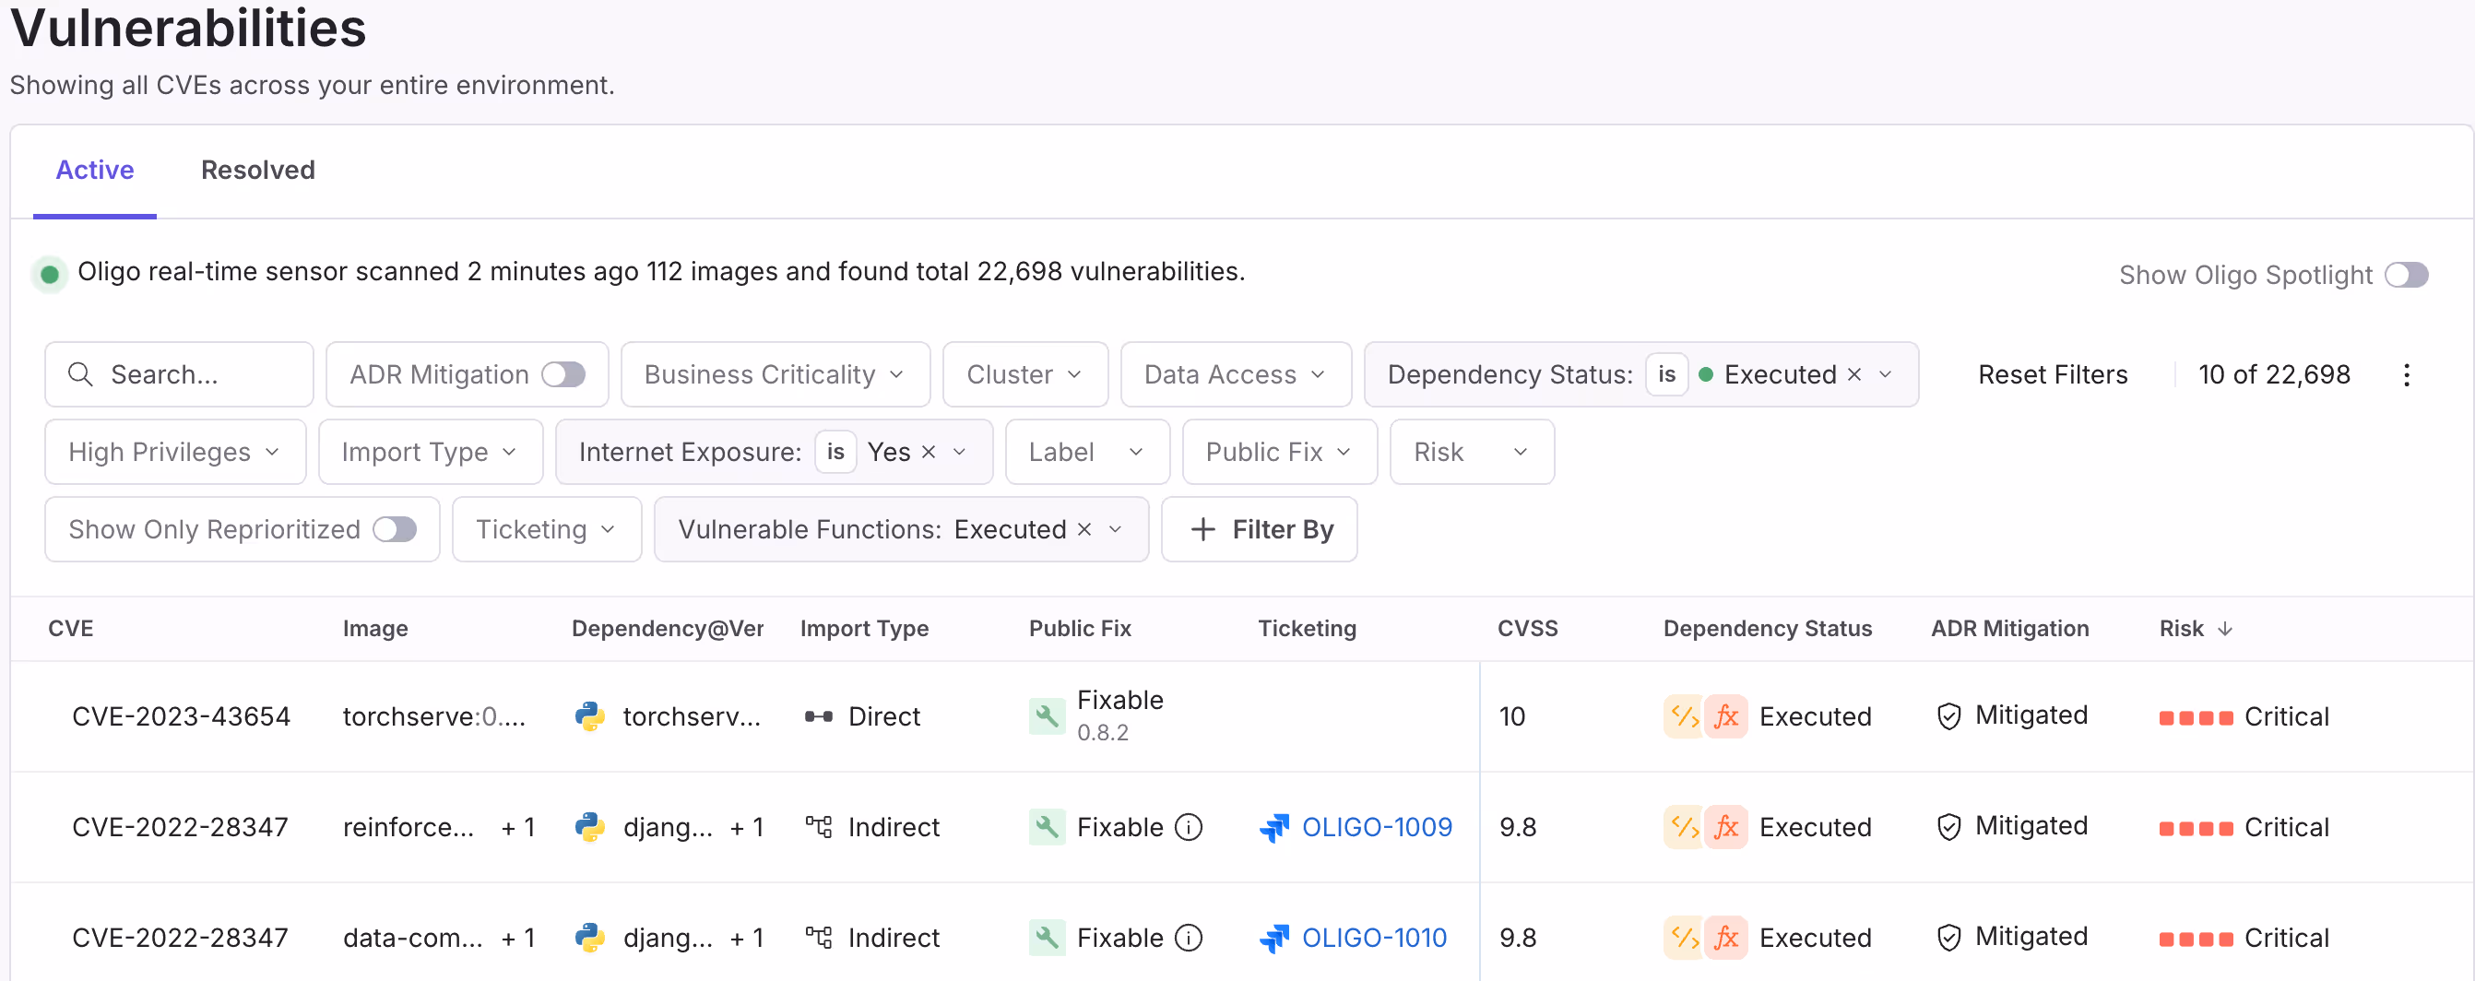Click the fx function icon in the torchserve row

tap(1725, 715)
